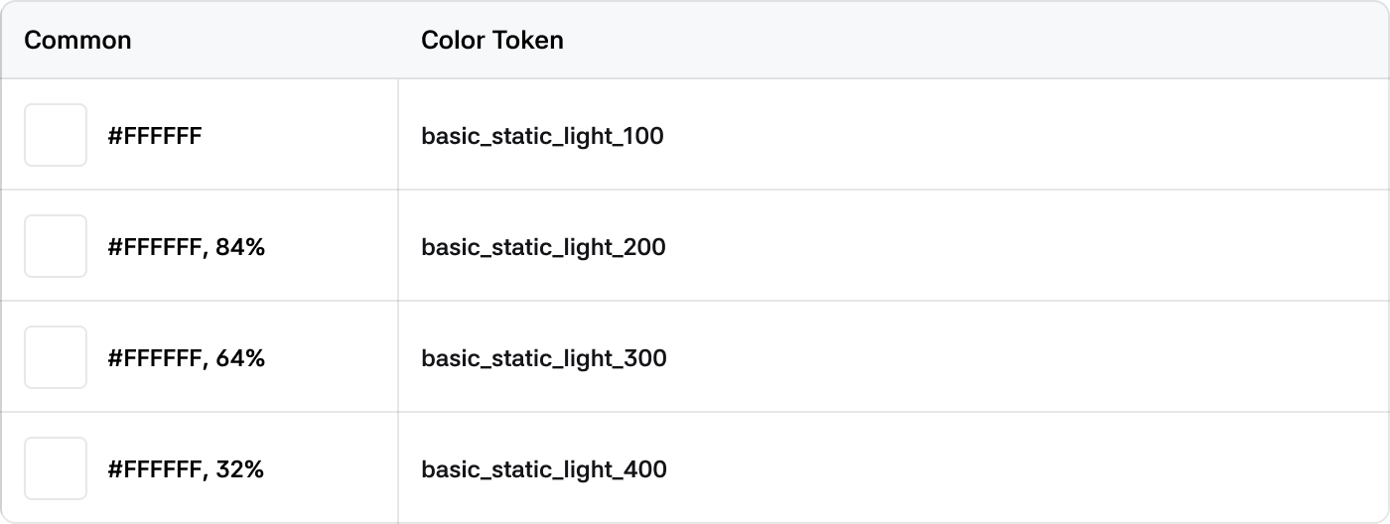Select the "#FFFFFF, 84%" hex label
The width and height of the screenshot is (1390, 524).
pos(186,247)
